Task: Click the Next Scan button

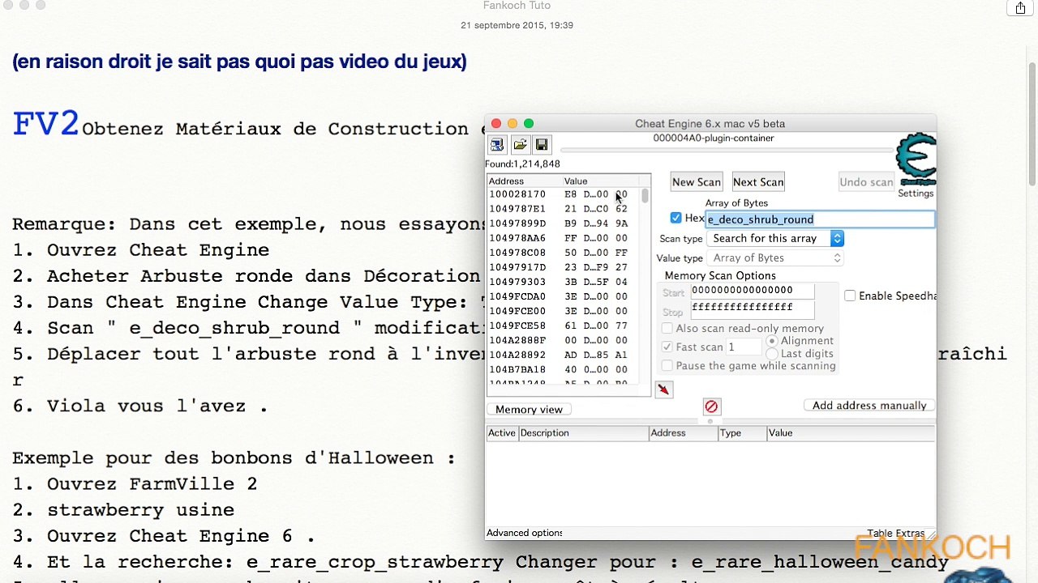Action: (x=758, y=182)
